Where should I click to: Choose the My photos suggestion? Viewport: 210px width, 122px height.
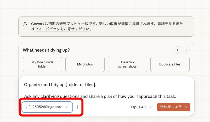(85, 64)
